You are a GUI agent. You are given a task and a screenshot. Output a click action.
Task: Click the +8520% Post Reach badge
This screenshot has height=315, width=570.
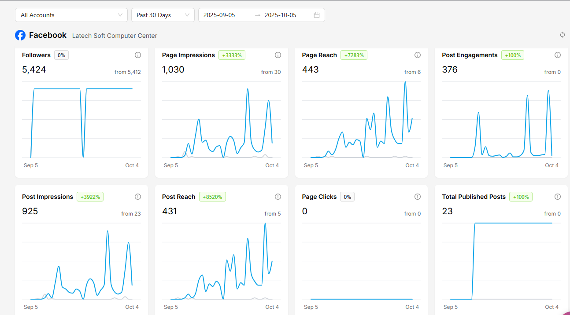tap(212, 197)
